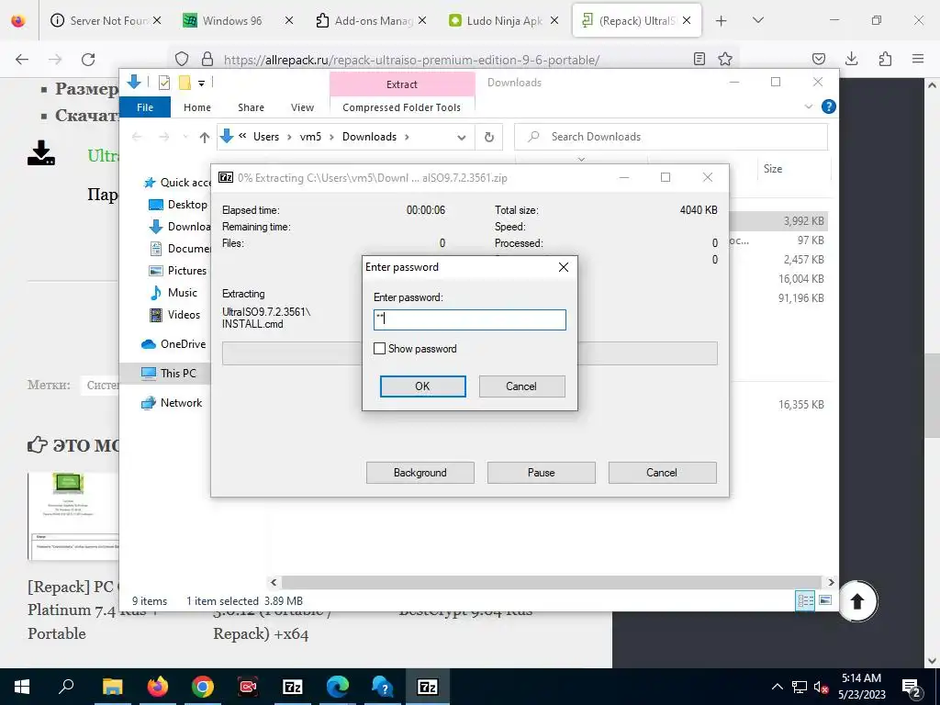
Task: Open address bar history dropdown
Action: coord(461,138)
